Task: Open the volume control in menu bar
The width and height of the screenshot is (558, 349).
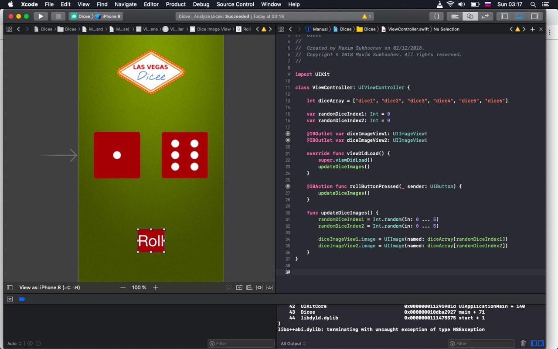Action: pyautogui.click(x=462, y=4)
